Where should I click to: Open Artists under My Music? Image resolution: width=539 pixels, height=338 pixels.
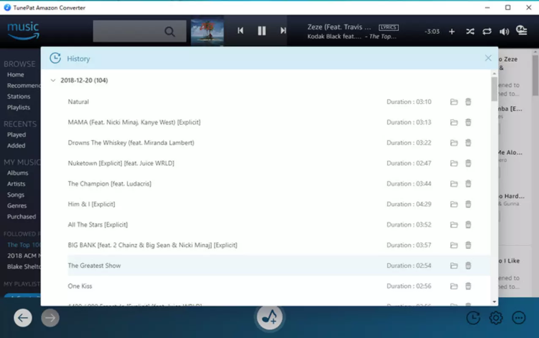click(16, 184)
